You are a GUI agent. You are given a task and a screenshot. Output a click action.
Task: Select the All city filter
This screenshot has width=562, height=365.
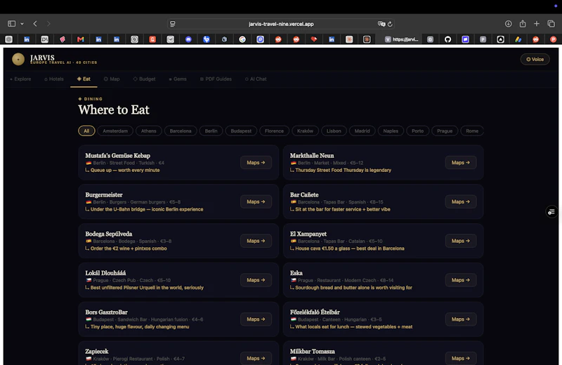coord(86,131)
